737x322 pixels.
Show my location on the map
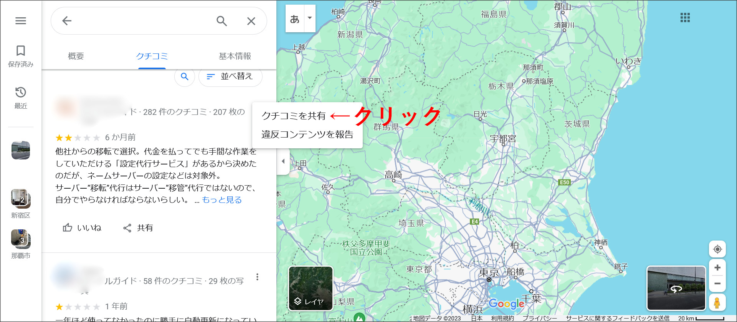(717, 249)
